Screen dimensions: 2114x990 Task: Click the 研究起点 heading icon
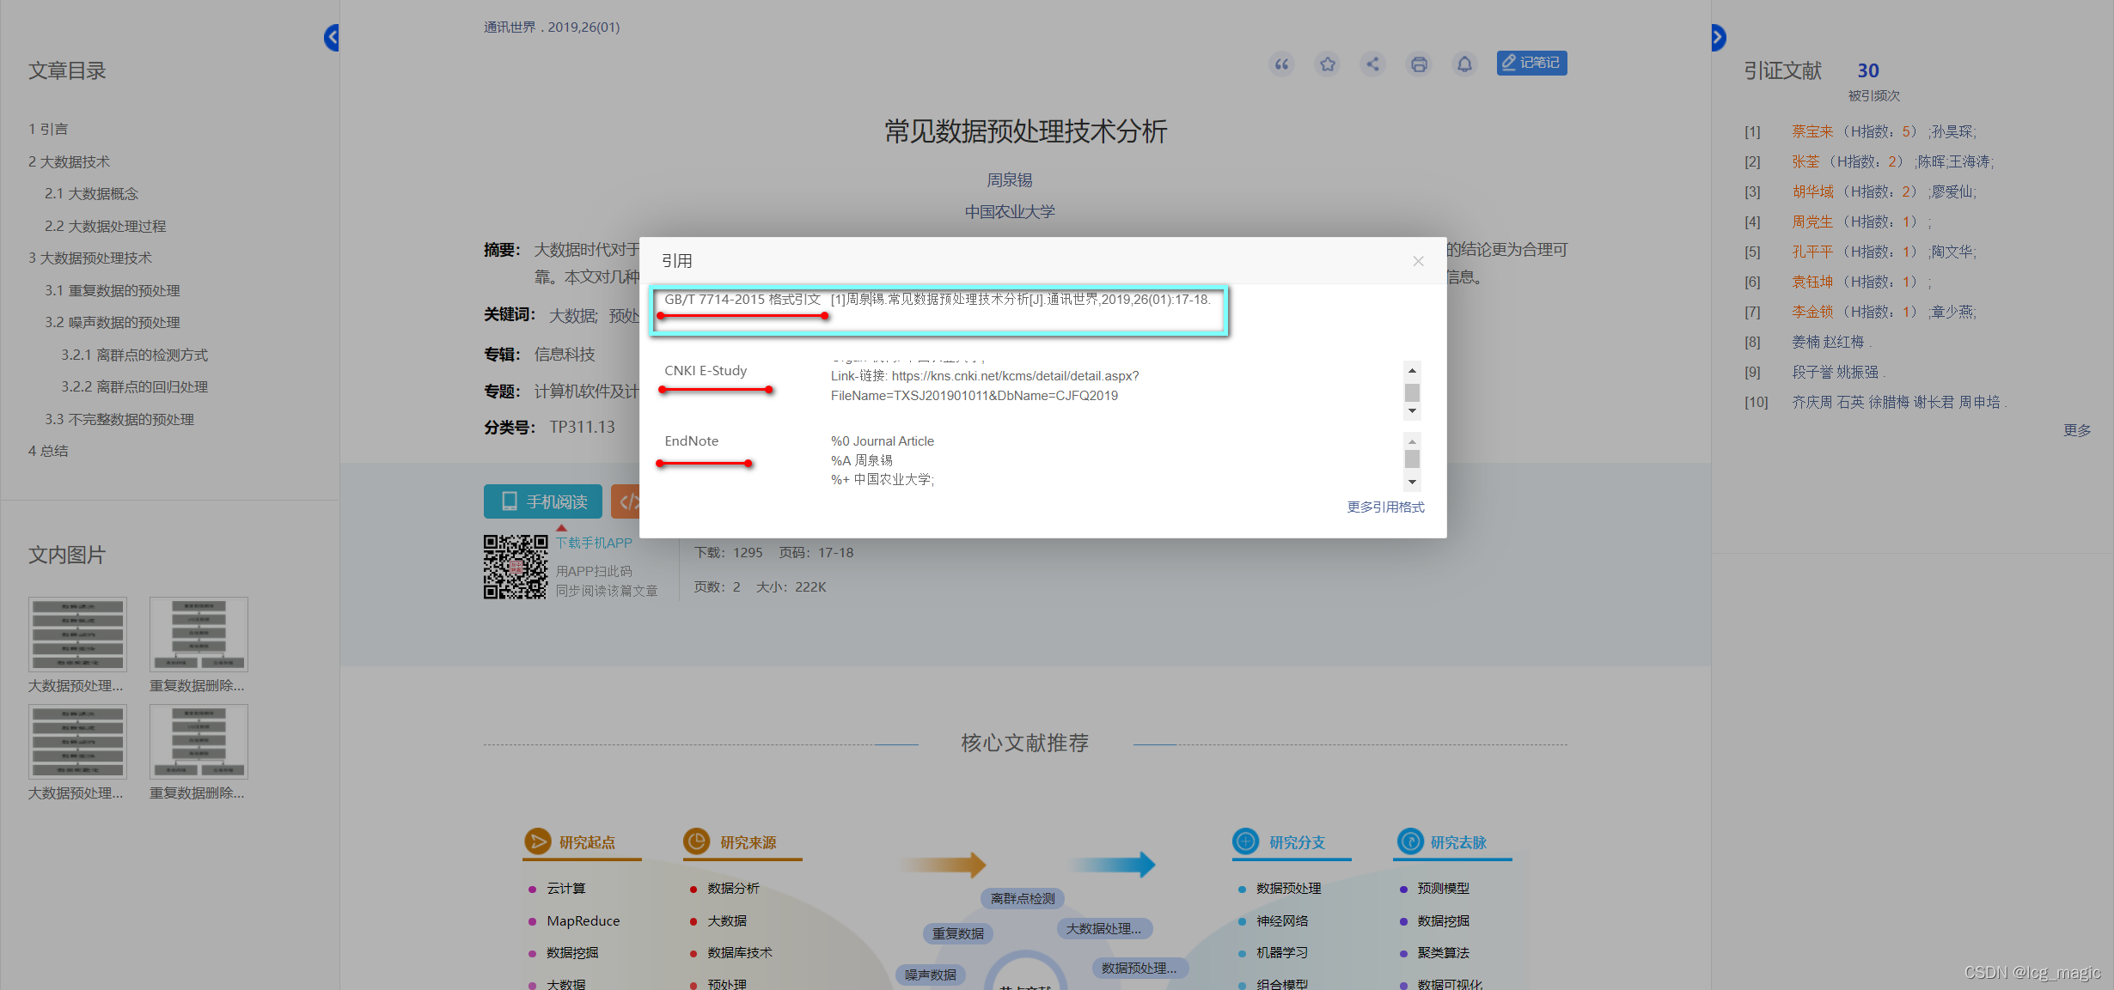click(x=538, y=841)
